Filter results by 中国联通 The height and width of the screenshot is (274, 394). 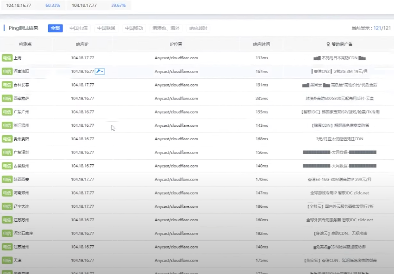[106, 28]
